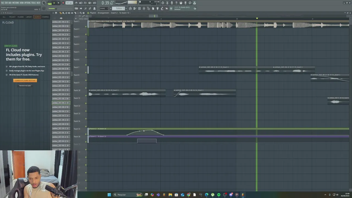Select the playlist Mute tool

click(x=69, y=13)
